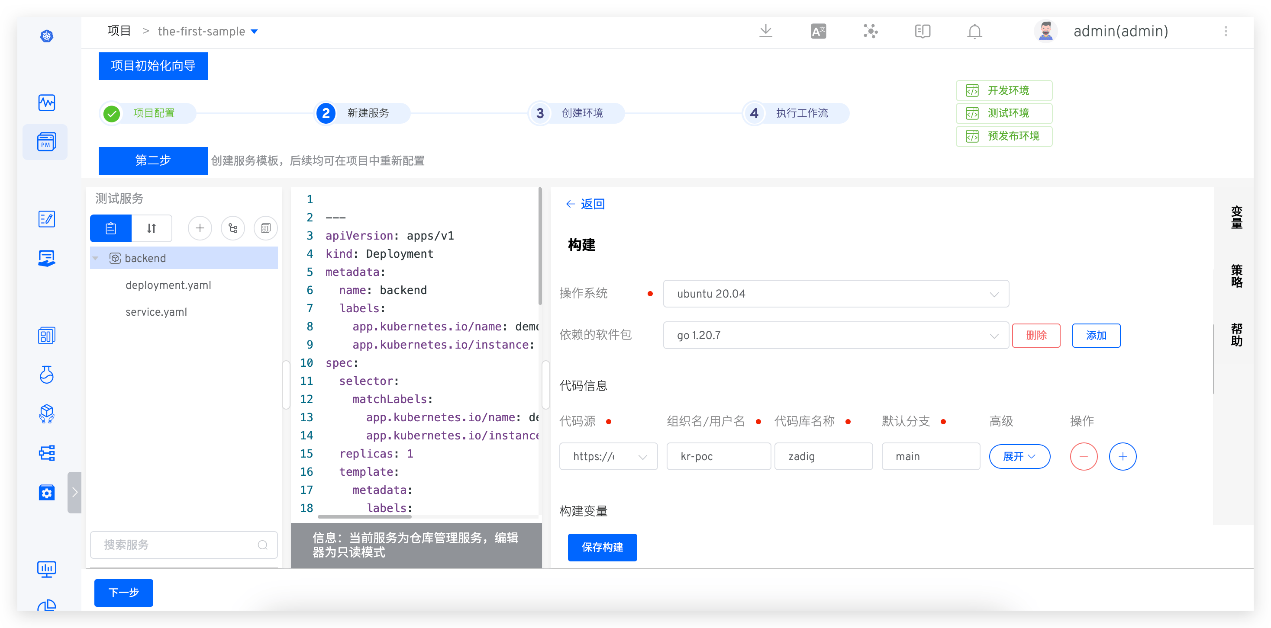
Task: Open the language translation icon
Action: [818, 31]
